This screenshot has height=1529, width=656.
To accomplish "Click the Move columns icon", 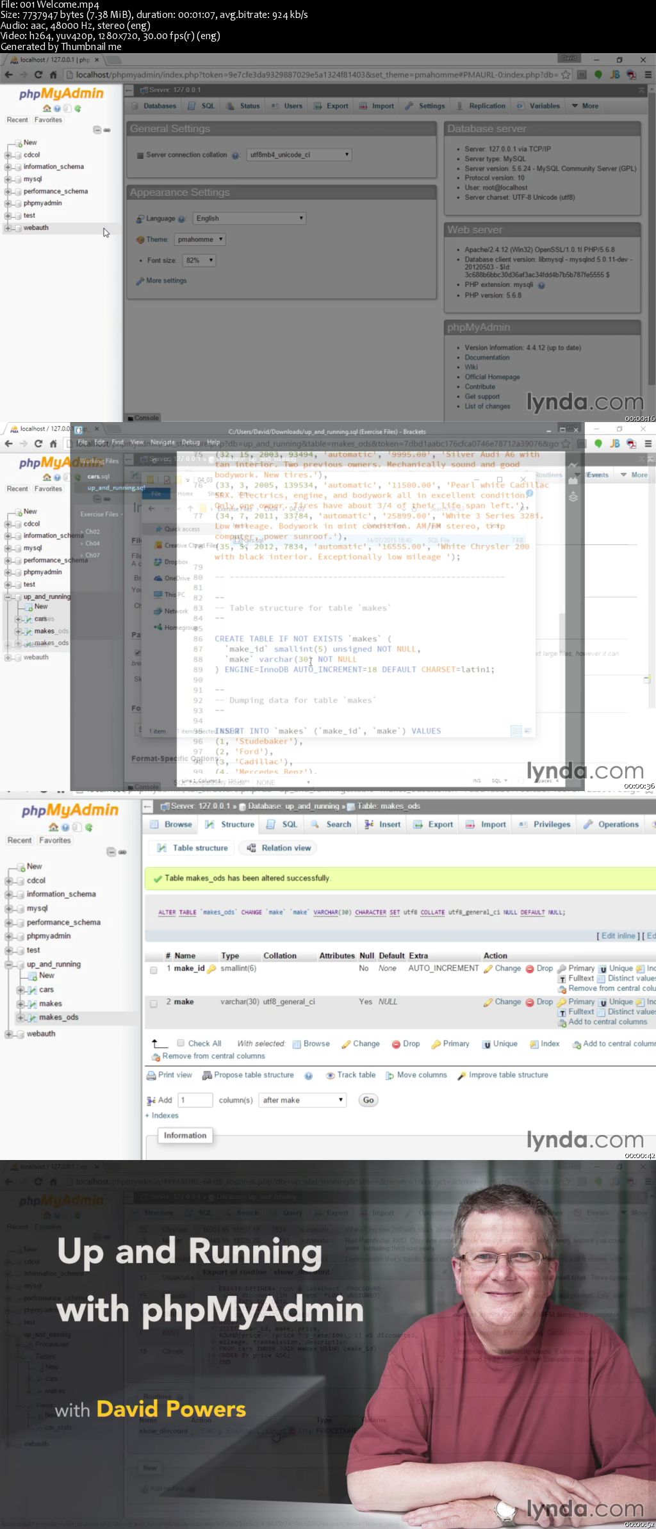I will 389,1075.
